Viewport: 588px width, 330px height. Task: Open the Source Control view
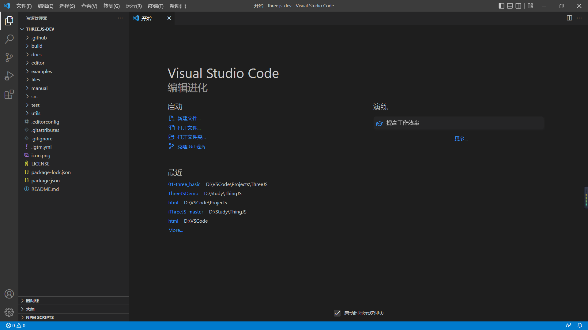tap(9, 57)
